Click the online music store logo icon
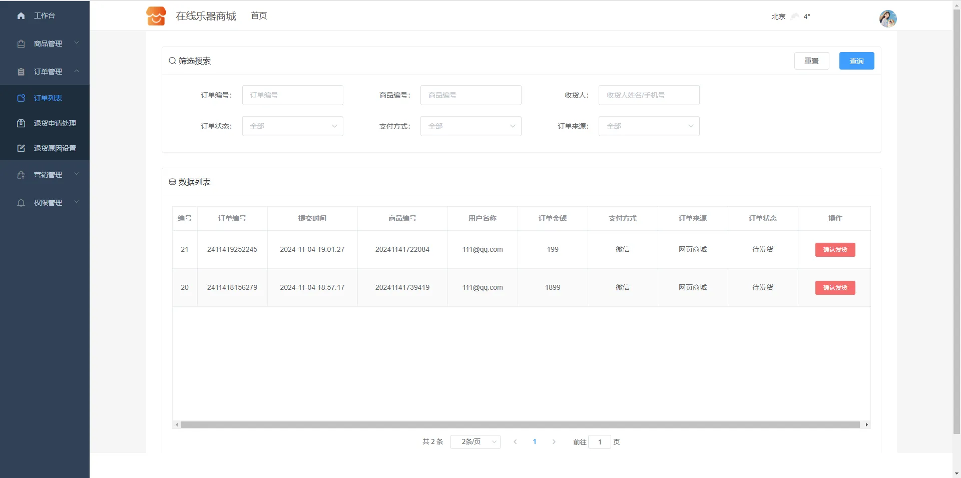 (x=156, y=16)
